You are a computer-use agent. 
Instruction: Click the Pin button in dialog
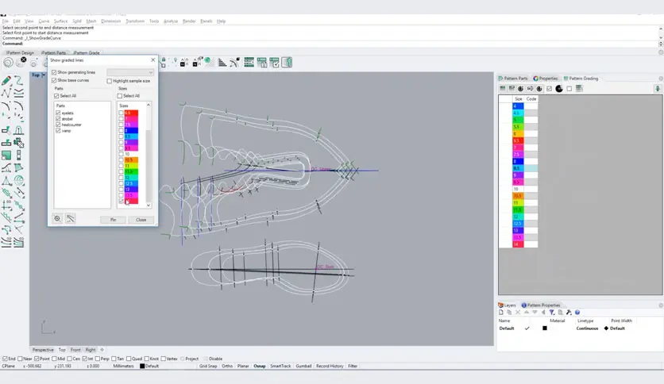(113, 220)
